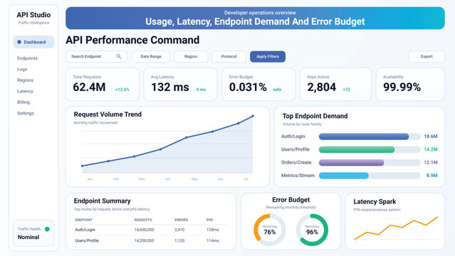The height and width of the screenshot is (256, 455).
Task: Click the green Traffic Health status dot
Action: pyautogui.click(x=47, y=229)
